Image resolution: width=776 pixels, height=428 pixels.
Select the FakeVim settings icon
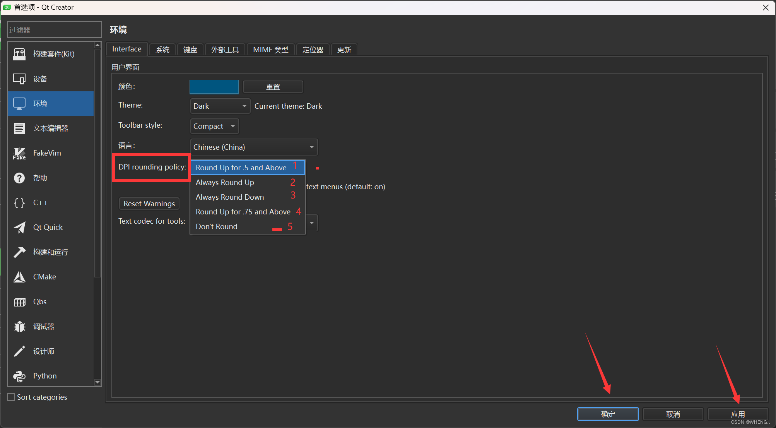tap(46, 153)
